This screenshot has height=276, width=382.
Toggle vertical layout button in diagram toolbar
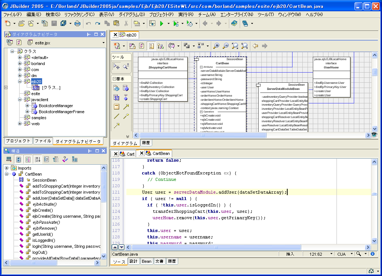[151, 46]
